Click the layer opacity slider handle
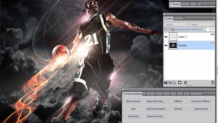218x123 pixels. [x=204, y=29]
